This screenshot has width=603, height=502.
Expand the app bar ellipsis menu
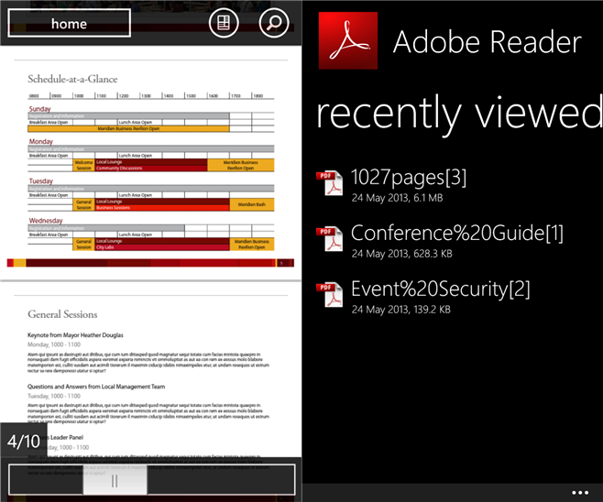[580, 493]
